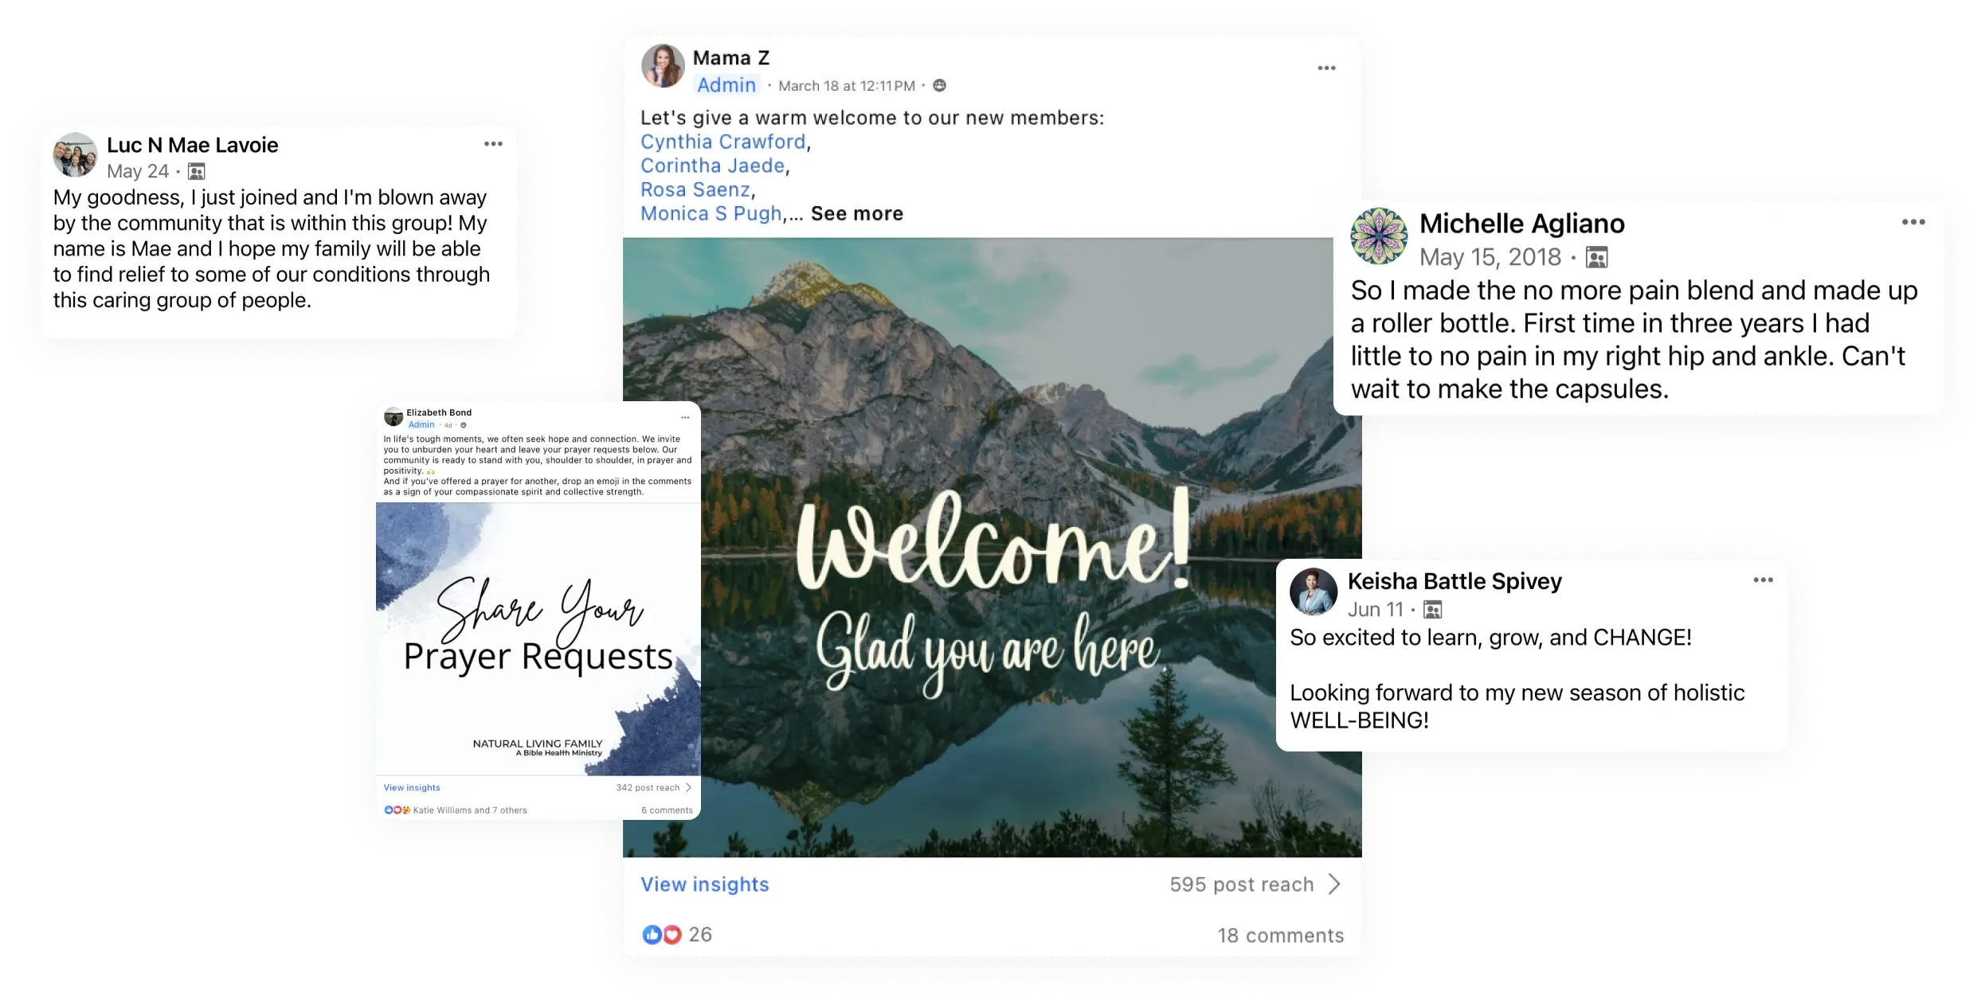Click Michelle Agliano's mandala avatar
The height and width of the screenshot is (1003, 1985).
[1379, 236]
